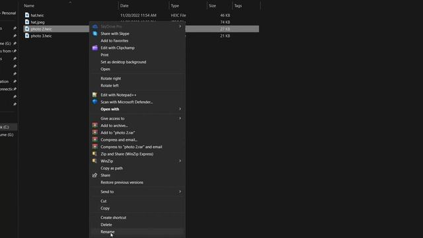The image size is (423, 238).
Task: Click the Notepad++ icon in the context menu
Action: (x=95, y=95)
